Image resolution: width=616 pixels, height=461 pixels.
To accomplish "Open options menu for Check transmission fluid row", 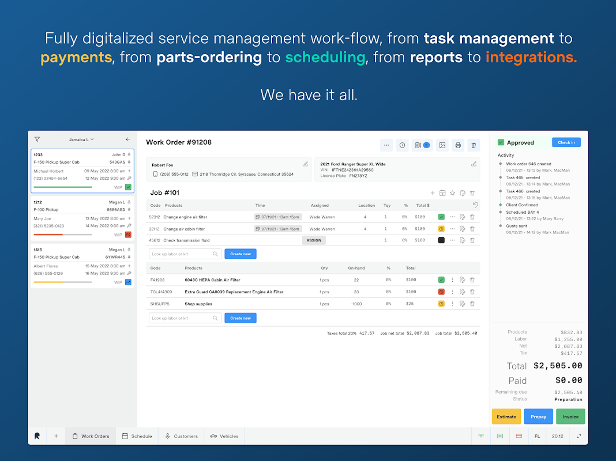I will (x=453, y=240).
